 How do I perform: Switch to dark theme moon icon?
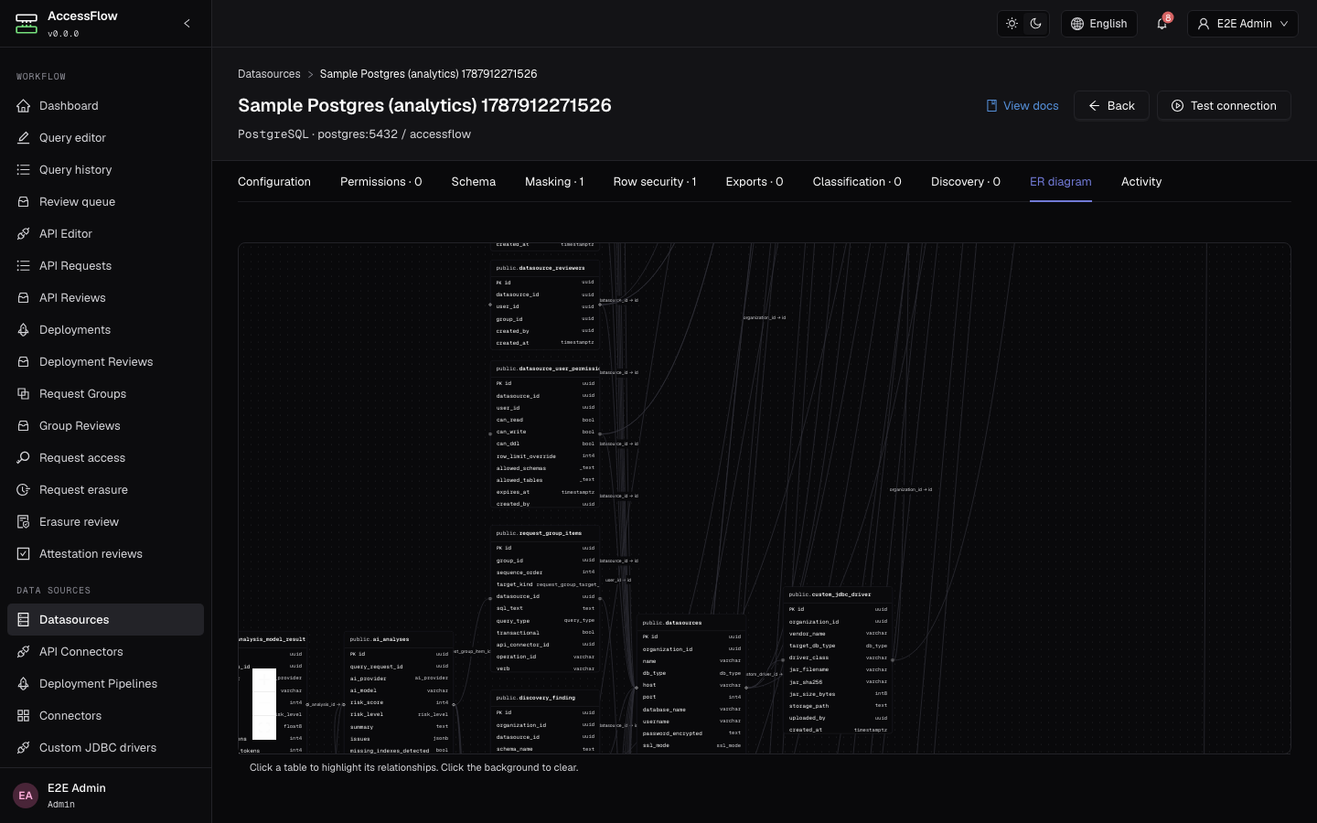pyautogui.click(x=1036, y=24)
